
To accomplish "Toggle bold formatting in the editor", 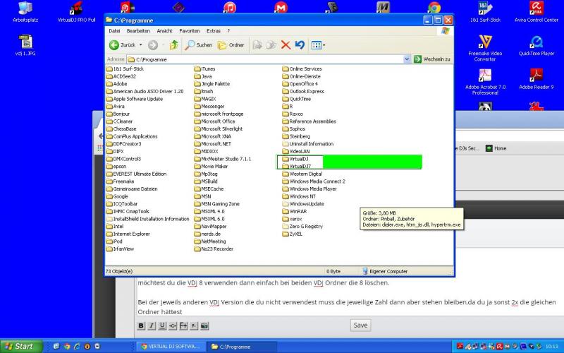I will pyautogui.click(x=142, y=325).
